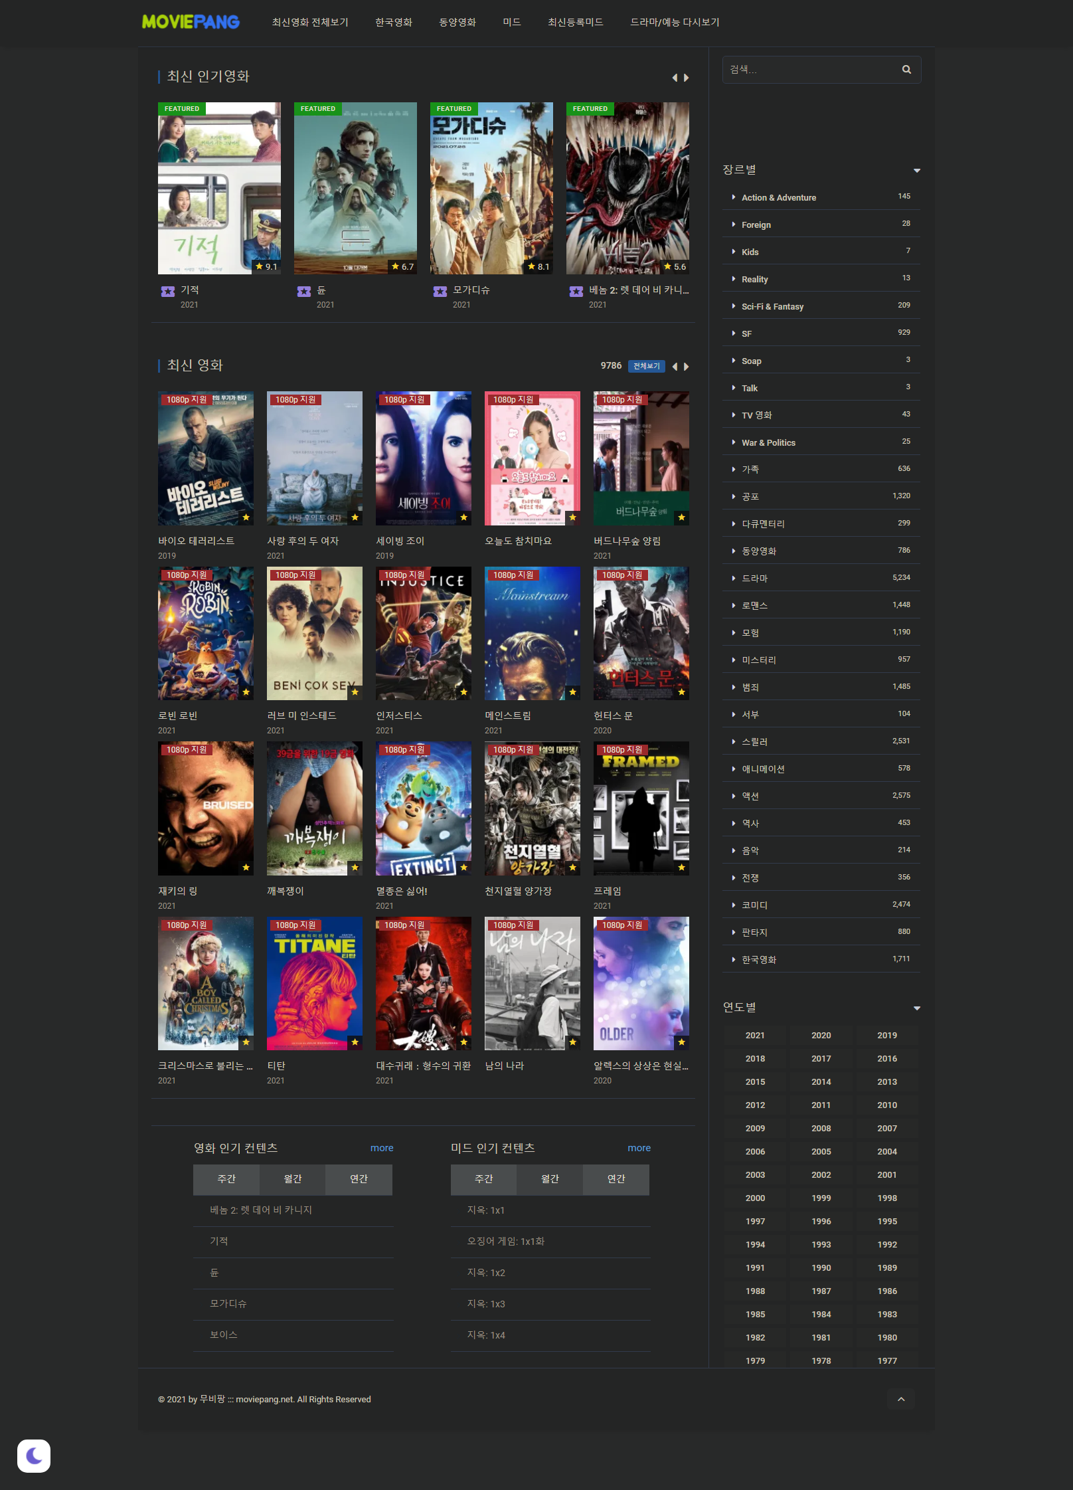Open 크리스마스로 불리는 movie poster

pos(206,984)
